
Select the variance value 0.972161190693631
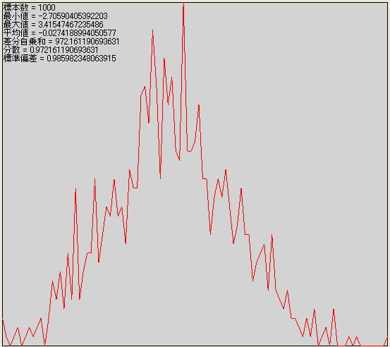click(x=64, y=50)
